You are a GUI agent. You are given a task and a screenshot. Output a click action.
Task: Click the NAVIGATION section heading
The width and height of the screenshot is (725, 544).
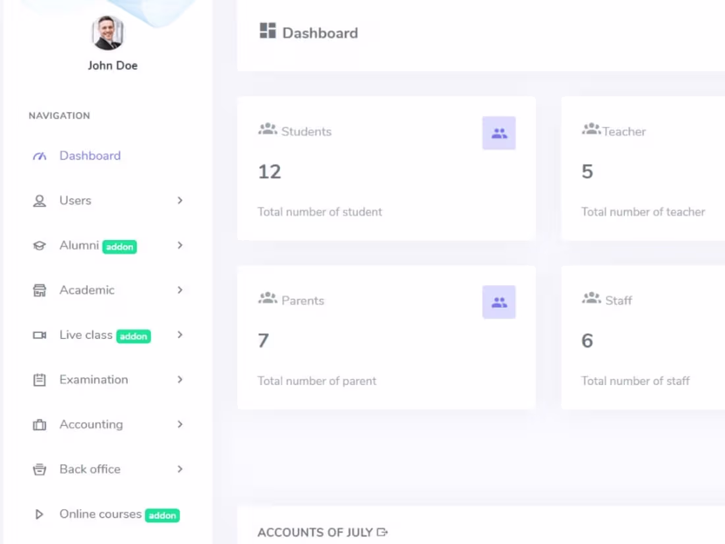tap(59, 115)
